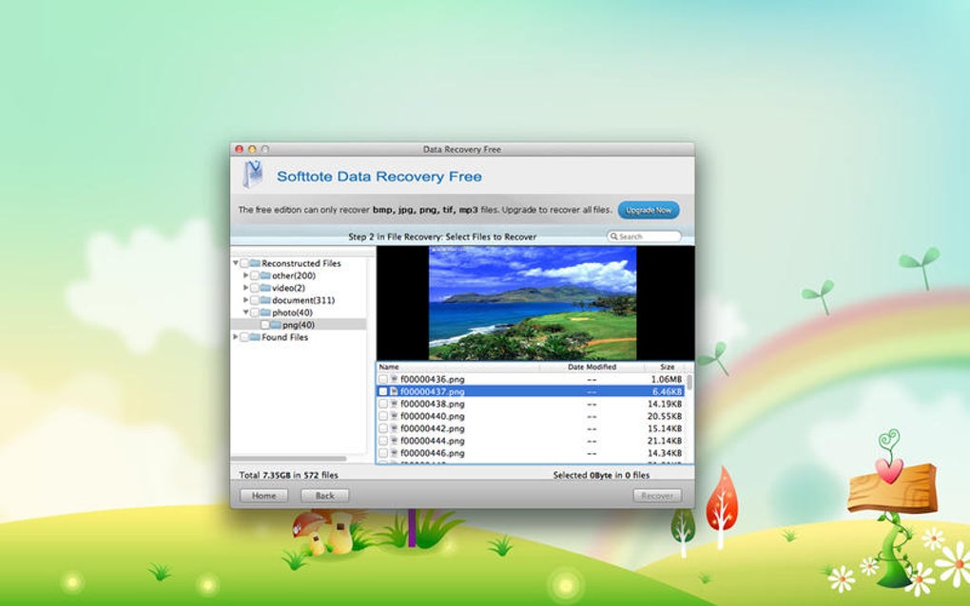This screenshot has width=970, height=606.
Task: Click the 'Total 7.35GB in 572 files' status
Action: pyautogui.click(x=288, y=475)
